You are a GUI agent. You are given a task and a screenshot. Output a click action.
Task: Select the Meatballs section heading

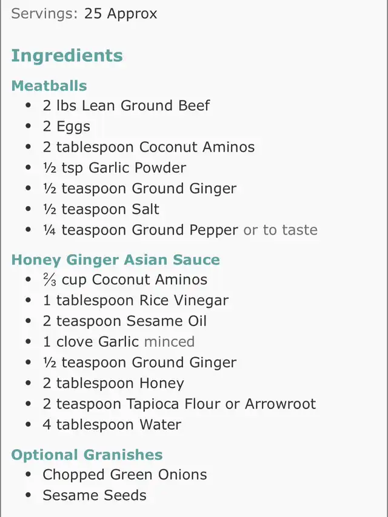click(49, 85)
